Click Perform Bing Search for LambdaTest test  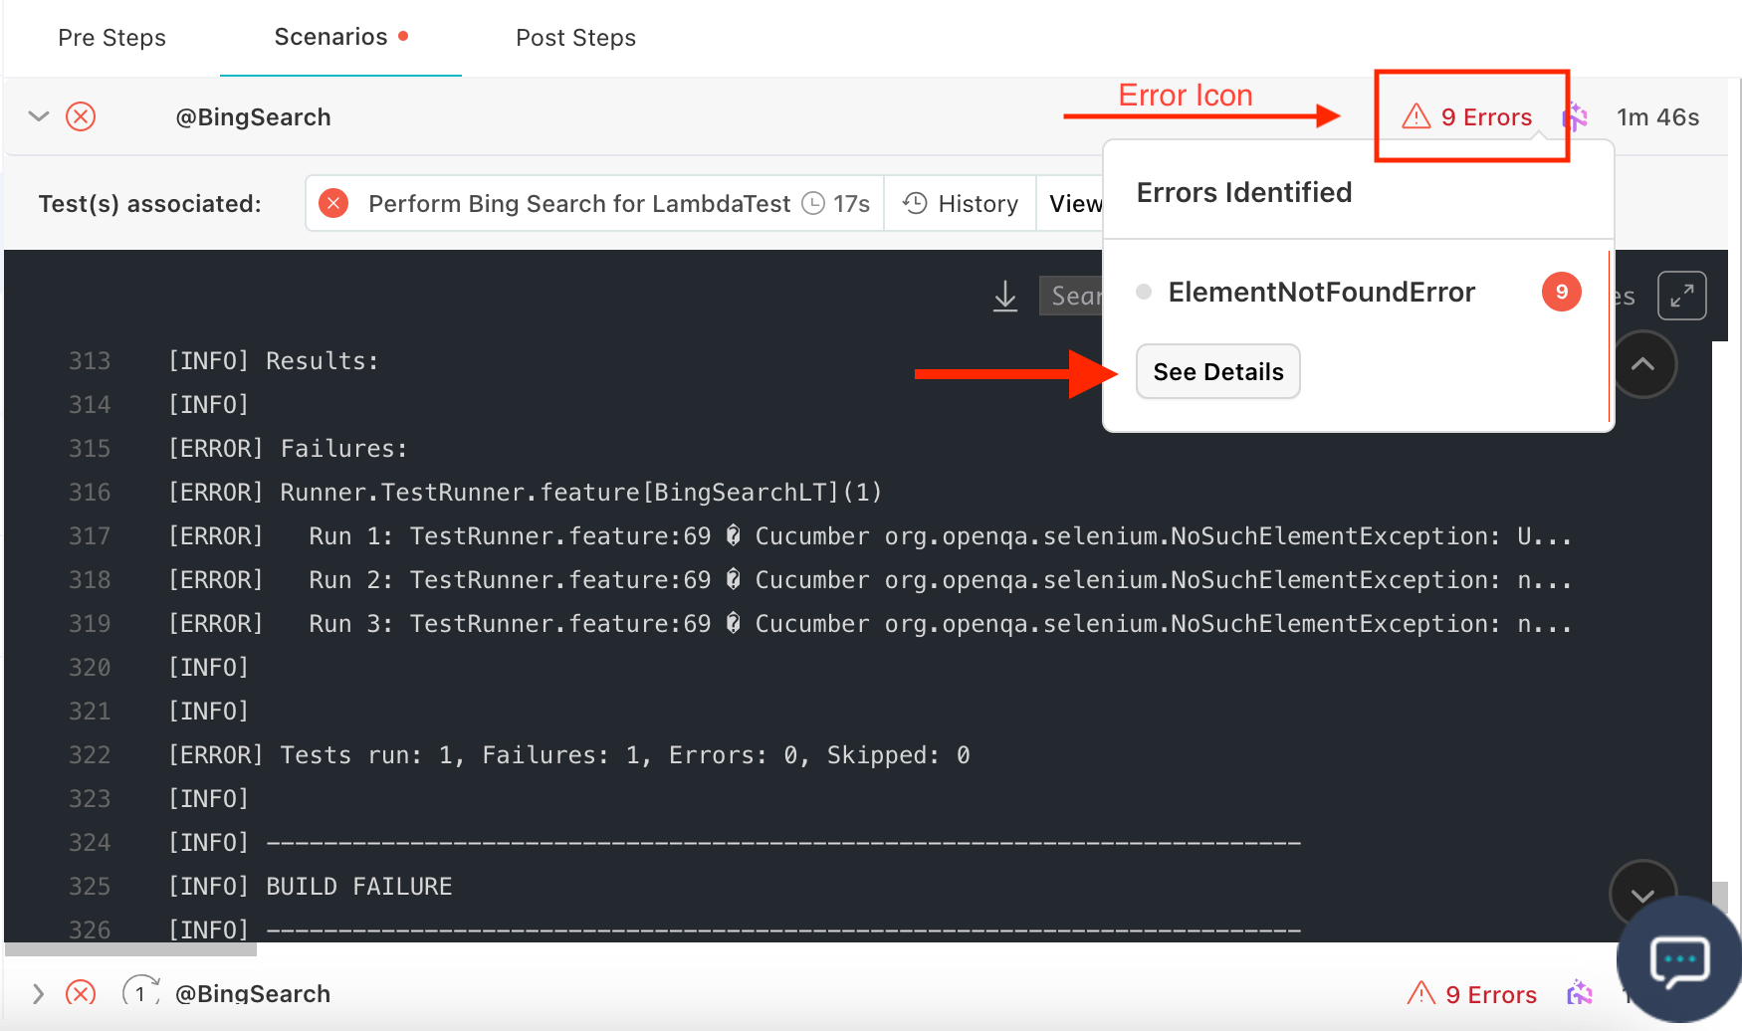[578, 204]
